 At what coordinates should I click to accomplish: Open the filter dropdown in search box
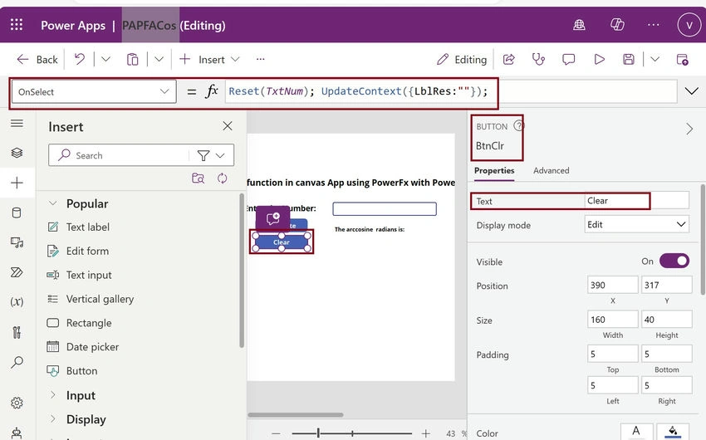tap(211, 156)
